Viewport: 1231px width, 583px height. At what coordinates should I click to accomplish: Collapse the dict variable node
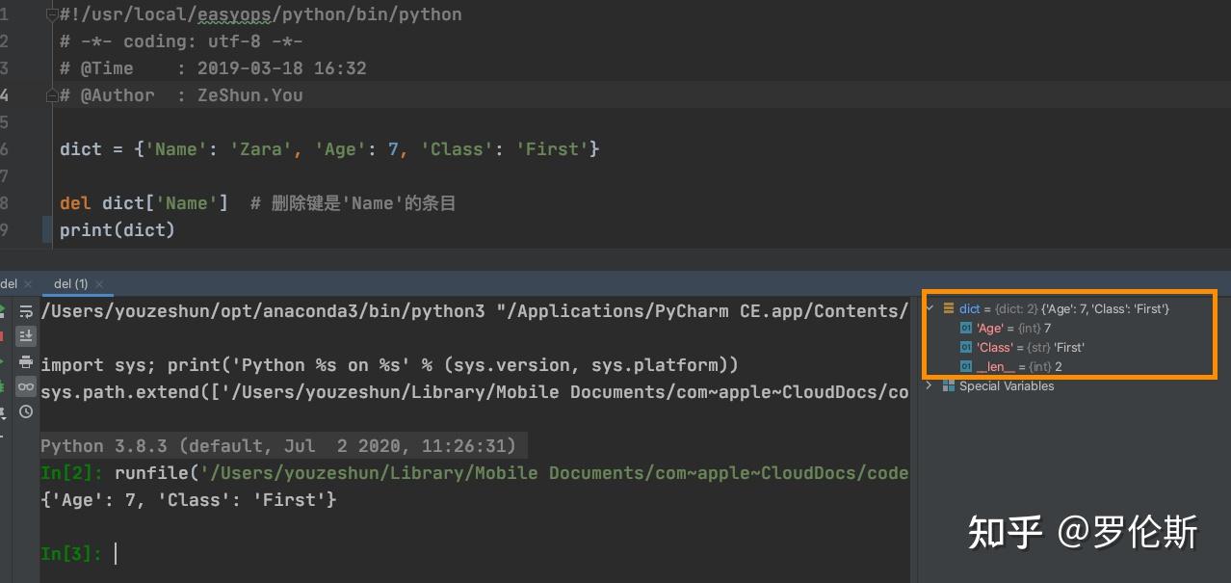point(930,308)
